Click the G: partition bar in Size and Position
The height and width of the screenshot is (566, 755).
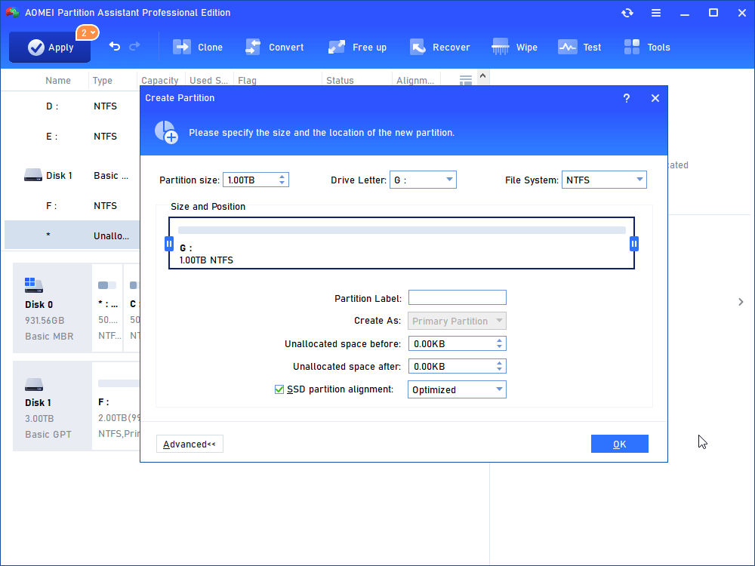[402, 243]
